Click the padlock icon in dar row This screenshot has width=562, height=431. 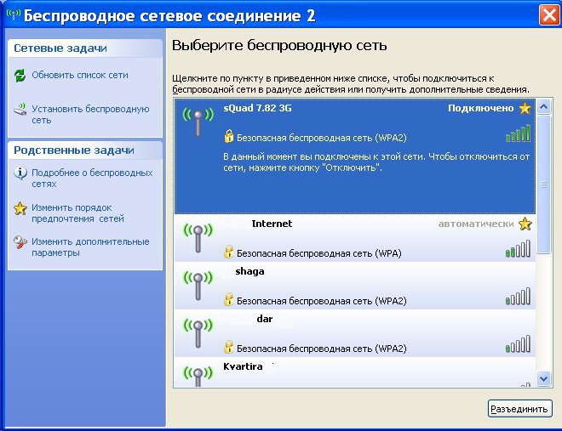pyautogui.click(x=229, y=347)
